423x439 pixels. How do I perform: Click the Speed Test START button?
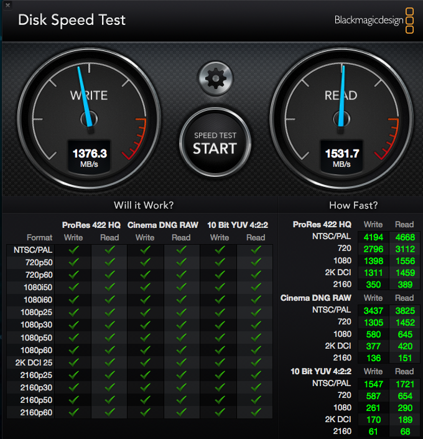click(215, 143)
